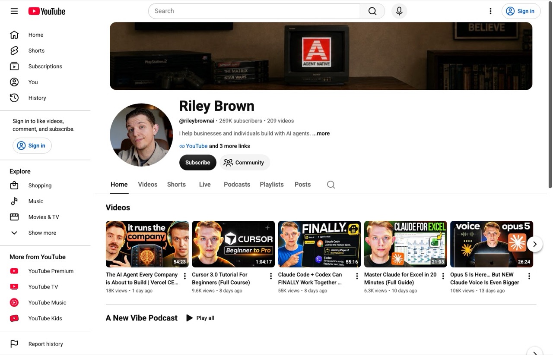Viewport: 553px width, 355px height.
Task: Expand Show more under Explore
Action: [45, 233]
